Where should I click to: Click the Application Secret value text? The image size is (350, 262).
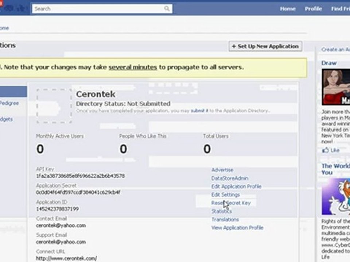(78, 192)
